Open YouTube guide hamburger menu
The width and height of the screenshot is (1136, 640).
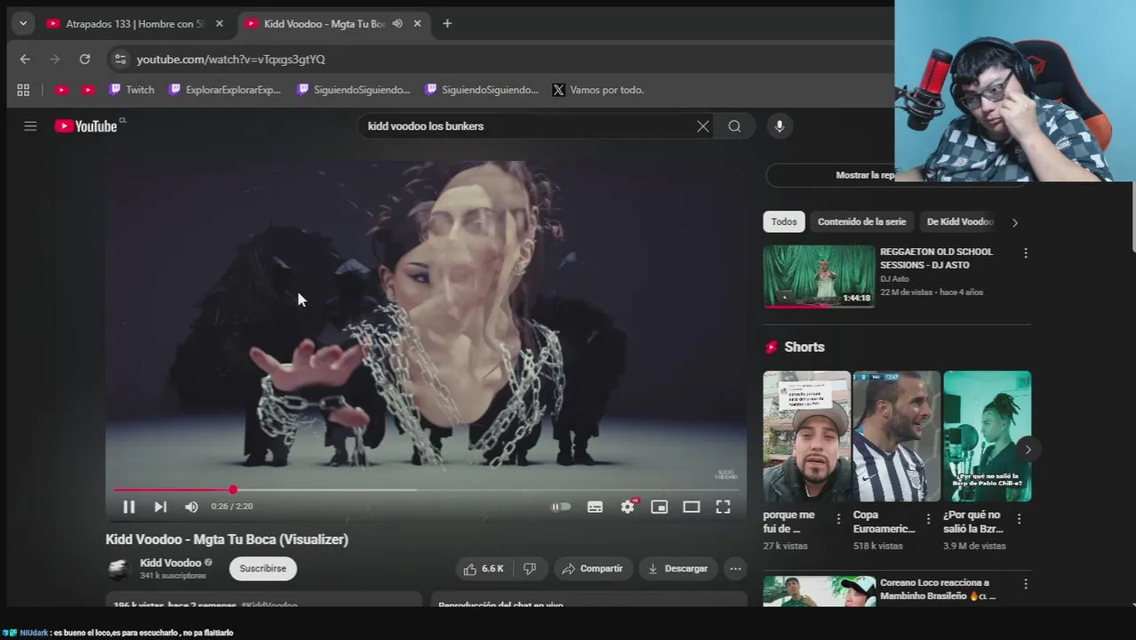(30, 126)
